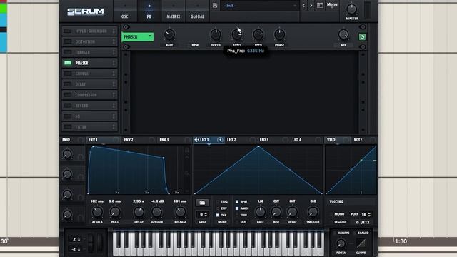This screenshot has height=257, width=457.
Task: Click the phaser MIX knob
Action: (343, 35)
